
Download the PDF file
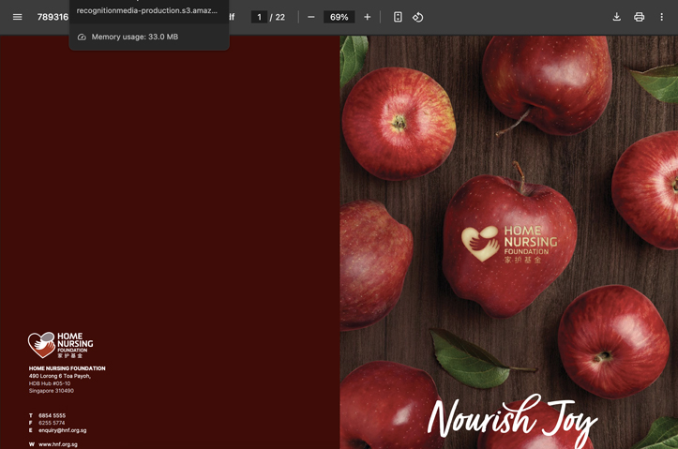coord(617,17)
